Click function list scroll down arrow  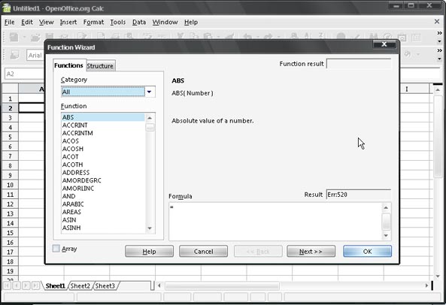pos(150,228)
